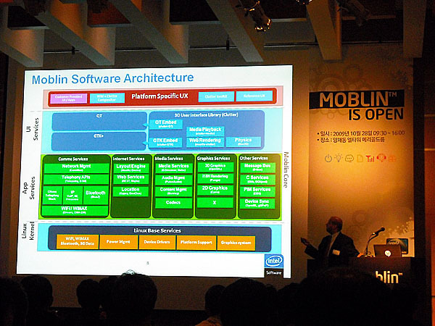Viewport: 435px width, 326px height.
Task: Click the signal bars icon on the banner
Action: (370, 158)
